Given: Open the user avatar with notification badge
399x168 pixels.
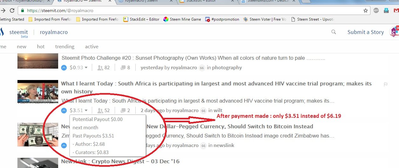Looking at the screenshot, I should click(x=394, y=32).
